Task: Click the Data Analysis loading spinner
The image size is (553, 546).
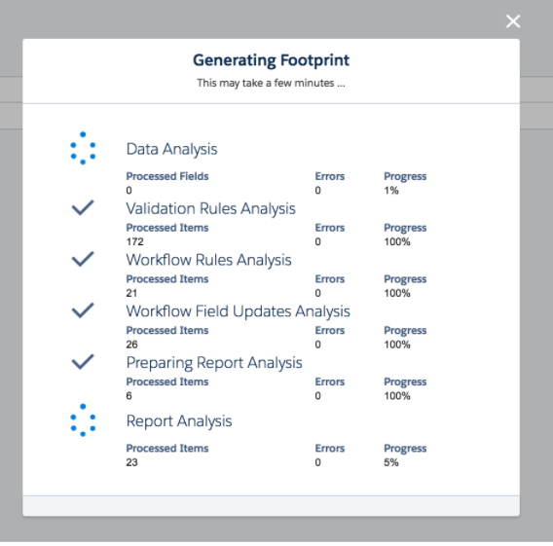Action: click(83, 148)
